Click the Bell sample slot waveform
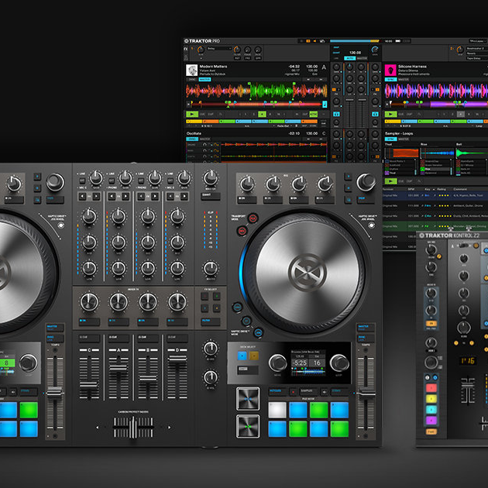 coord(472,153)
